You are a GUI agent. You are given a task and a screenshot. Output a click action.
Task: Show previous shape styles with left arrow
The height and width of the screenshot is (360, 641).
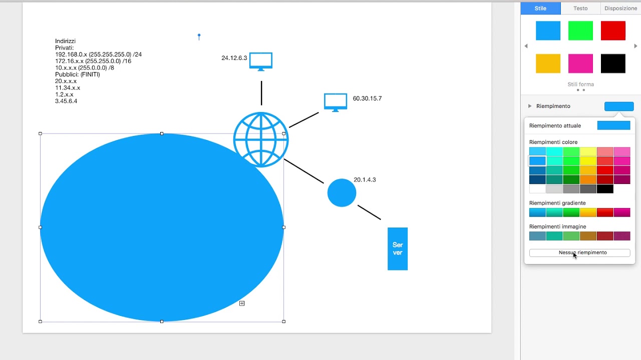point(526,46)
